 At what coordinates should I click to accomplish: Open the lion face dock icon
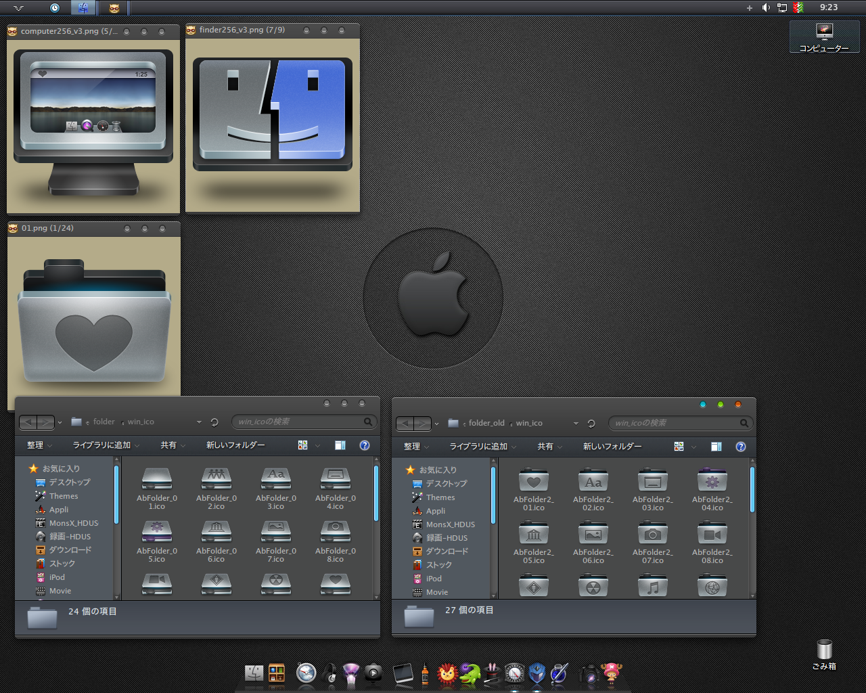pos(447,673)
